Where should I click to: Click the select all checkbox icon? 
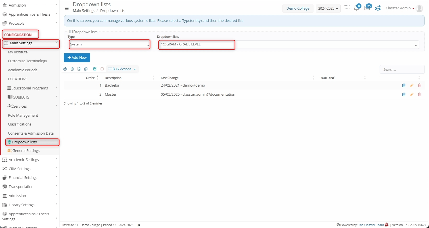click(x=95, y=69)
